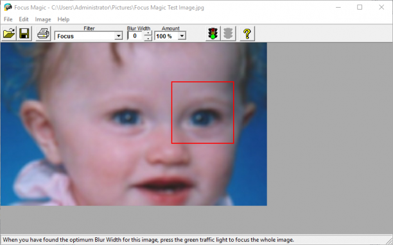Viewport: 393px width, 245px height.
Task: Maximize the Focus Magic window
Action: 360,7
